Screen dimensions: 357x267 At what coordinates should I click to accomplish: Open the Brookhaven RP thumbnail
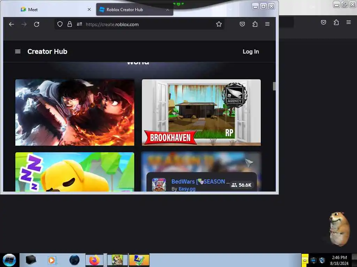pyautogui.click(x=201, y=112)
